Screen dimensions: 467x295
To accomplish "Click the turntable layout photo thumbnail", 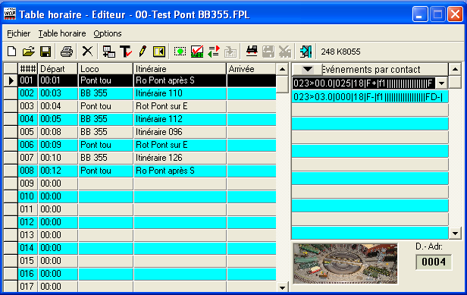I will (x=345, y=263).
